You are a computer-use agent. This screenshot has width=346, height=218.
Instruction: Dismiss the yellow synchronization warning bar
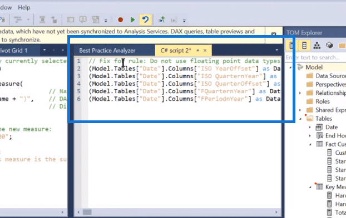274,34
